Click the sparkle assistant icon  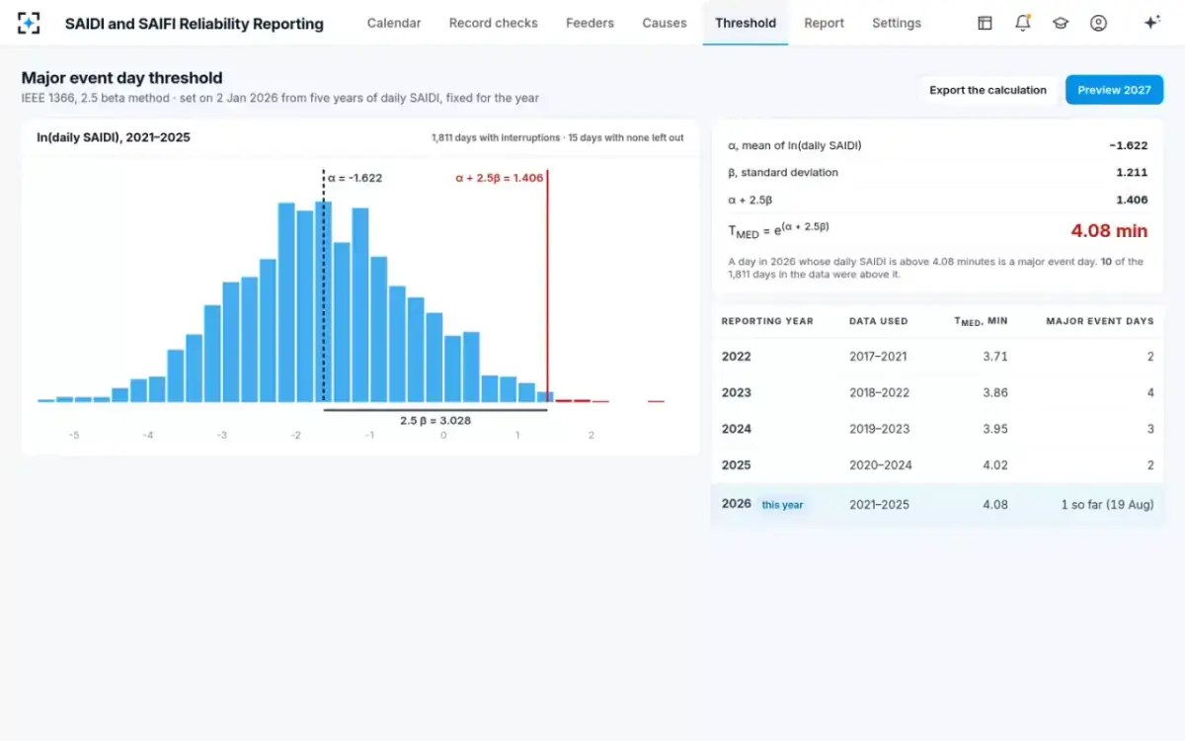[1151, 23]
